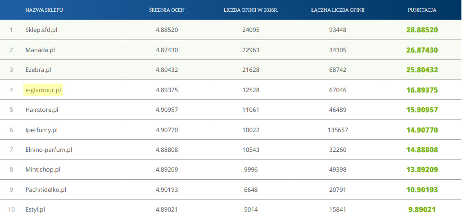Image resolution: width=462 pixels, height=221 pixels.
Task: Click the Pachnidelko.pl store name
Action: (46, 190)
